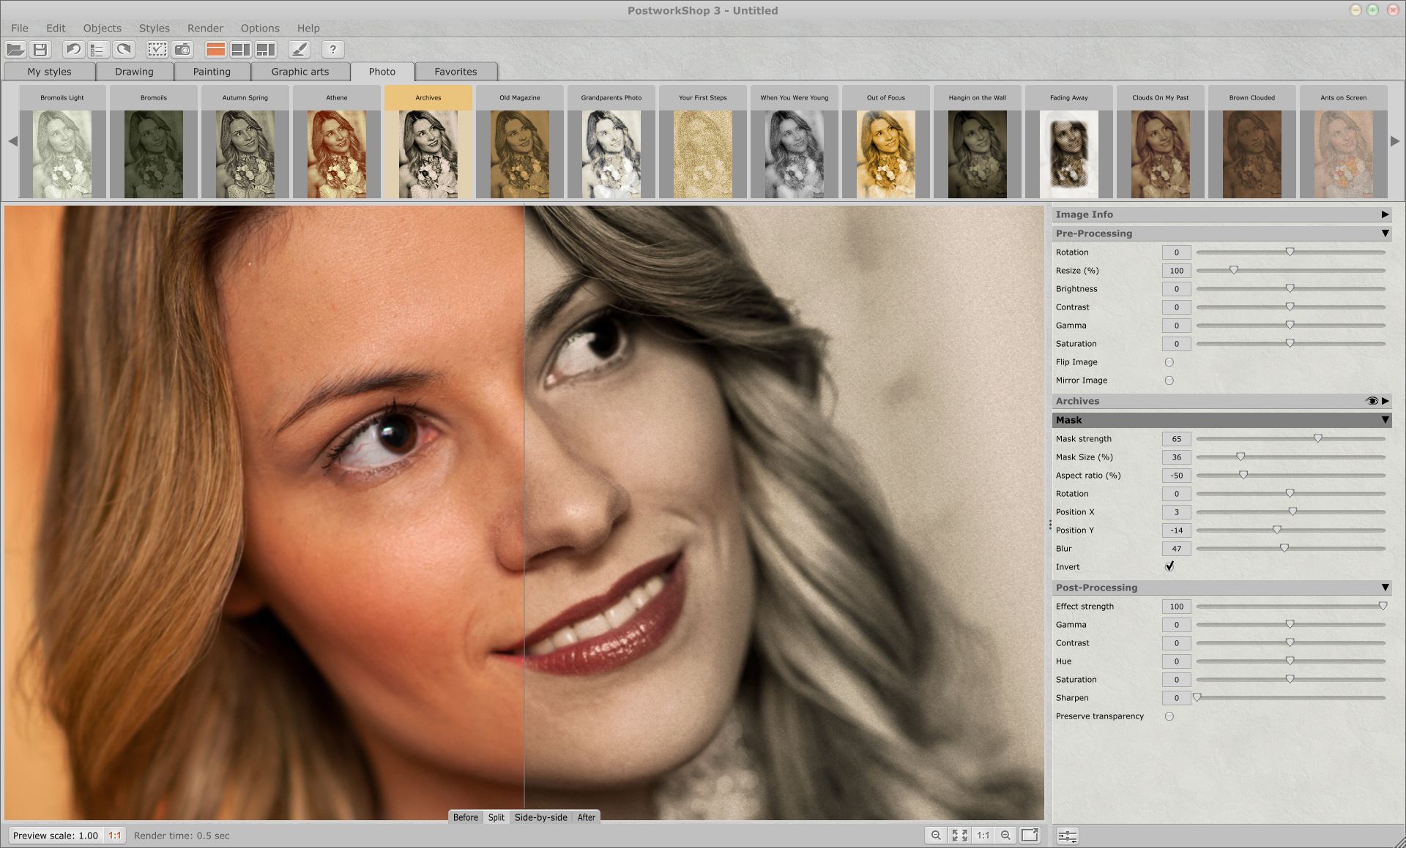Drag the Mask strength slider value

pyautogui.click(x=1319, y=438)
